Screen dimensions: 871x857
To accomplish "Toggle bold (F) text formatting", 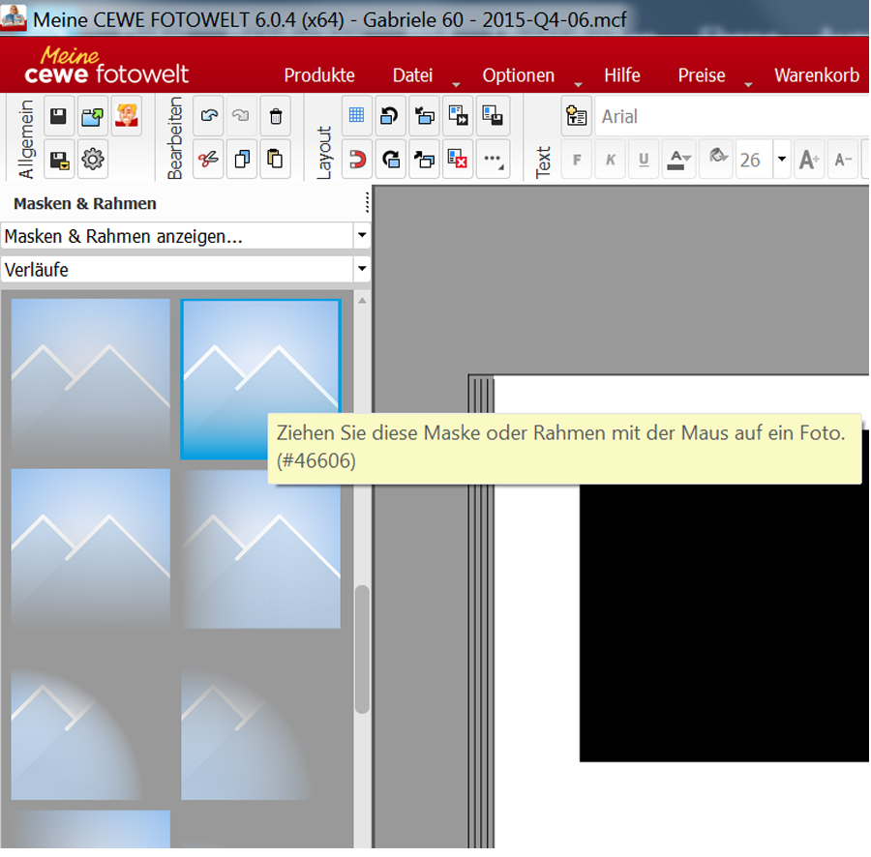I will pyautogui.click(x=577, y=160).
